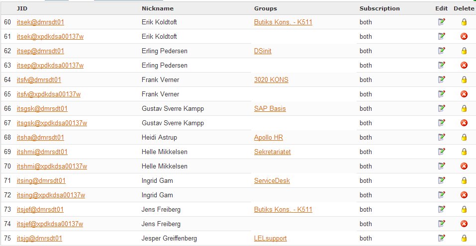Delete itsfv@xpdkdsa00137w roster item

(464, 94)
